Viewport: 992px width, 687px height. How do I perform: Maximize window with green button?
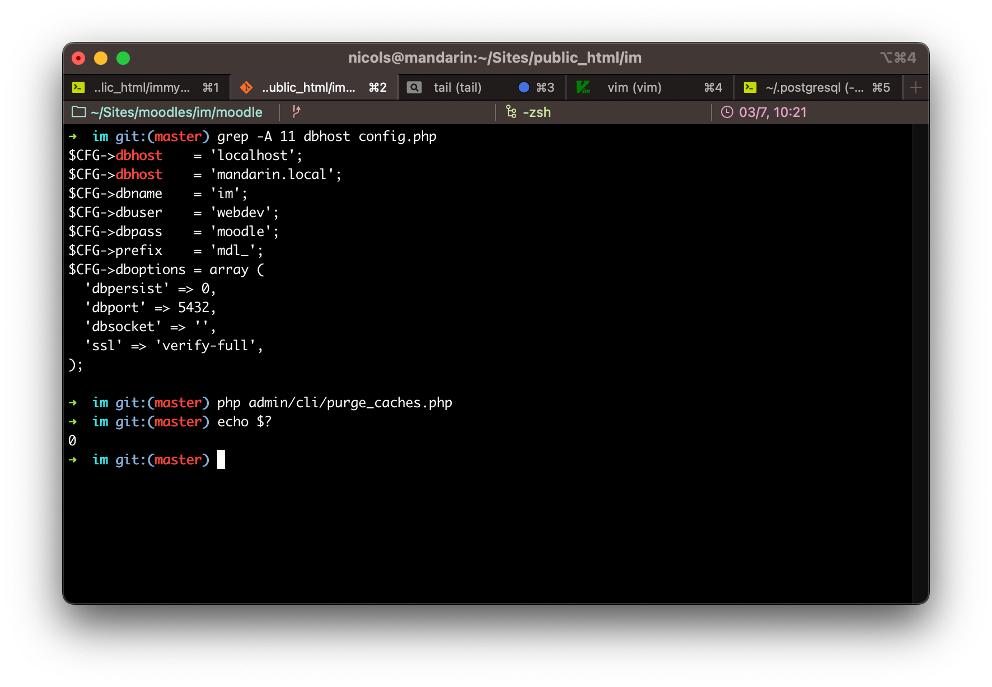tap(123, 58)
